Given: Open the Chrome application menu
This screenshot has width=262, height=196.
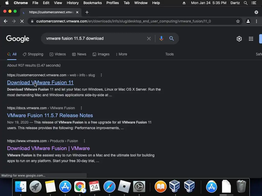Looking at the screenshot, I should pyautogui.click(x=21, y=3).
